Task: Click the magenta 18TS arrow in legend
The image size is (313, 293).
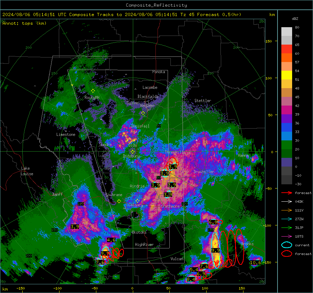Action: (x=287, y=237)
